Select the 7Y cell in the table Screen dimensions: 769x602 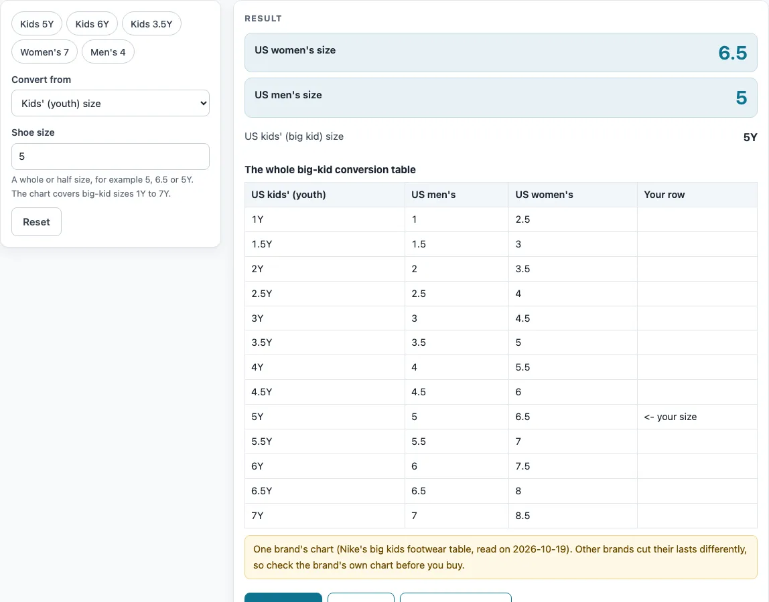click(325, 516)
